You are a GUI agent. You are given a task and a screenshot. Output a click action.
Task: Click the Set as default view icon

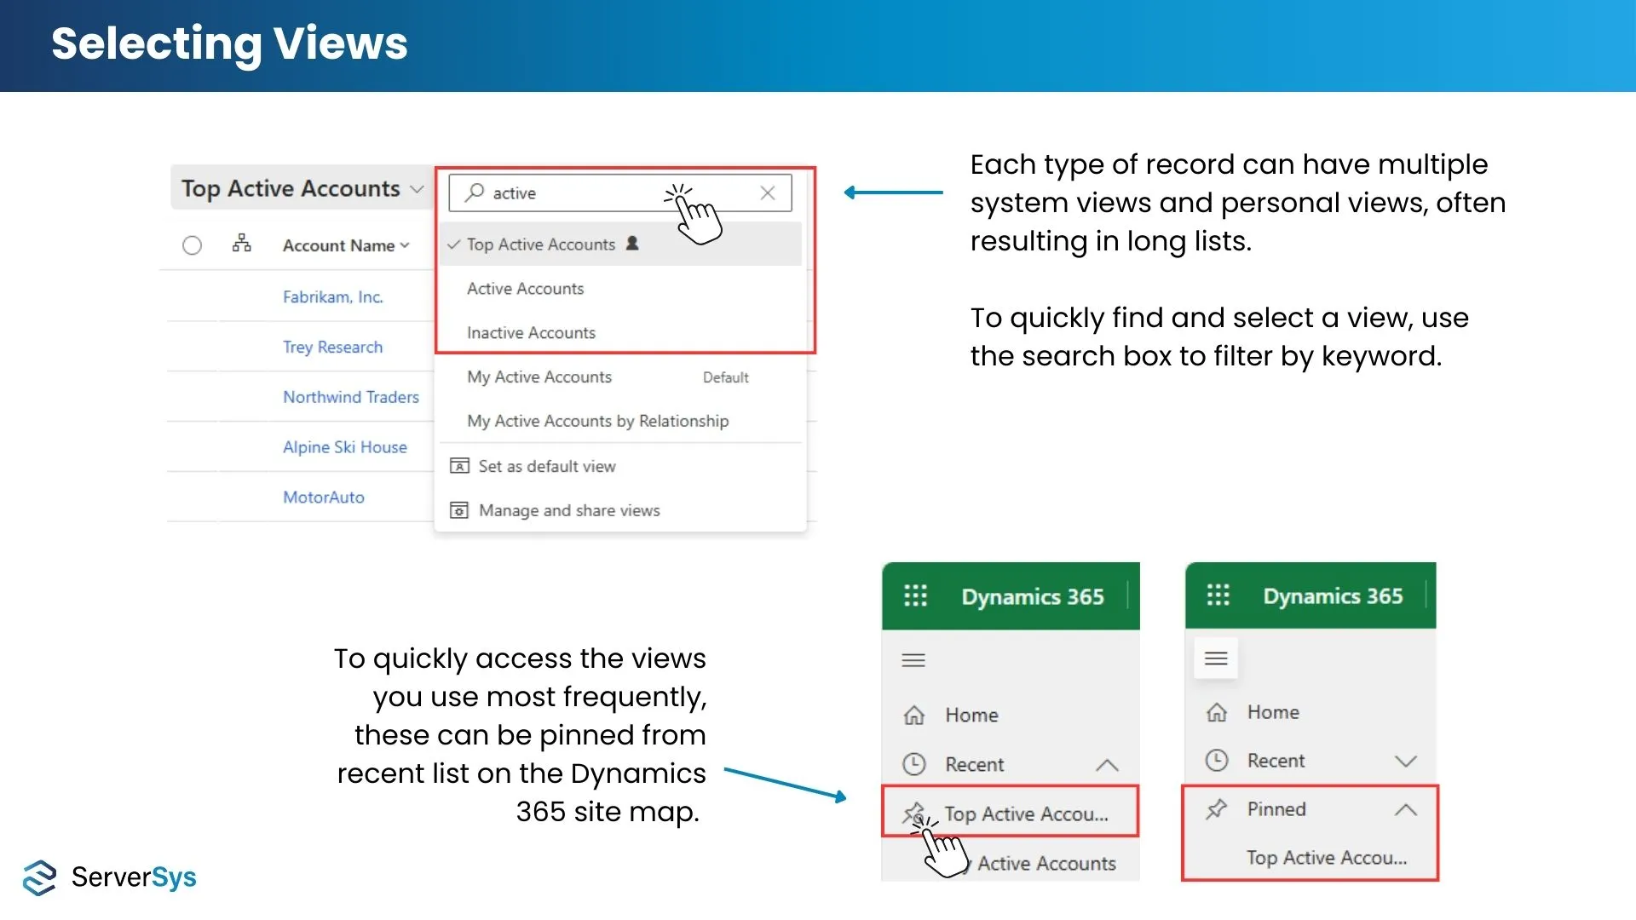(459, 466)
